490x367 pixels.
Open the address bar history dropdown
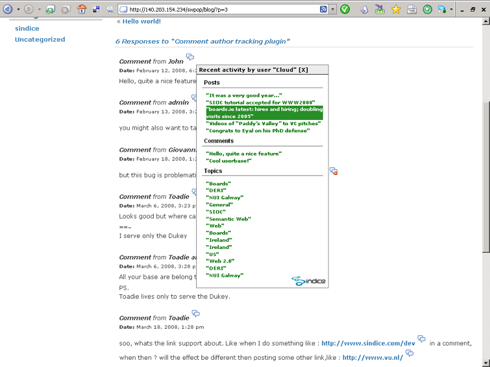point(333,10)
